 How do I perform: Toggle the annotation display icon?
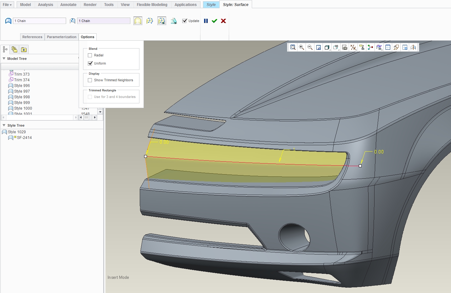coord(362,47)
